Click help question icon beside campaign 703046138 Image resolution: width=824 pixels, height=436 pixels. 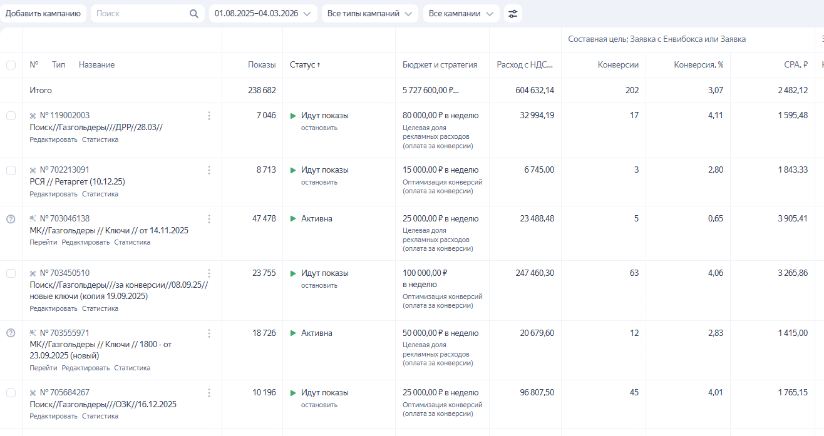pyautogui.click(x=11, y=219)
